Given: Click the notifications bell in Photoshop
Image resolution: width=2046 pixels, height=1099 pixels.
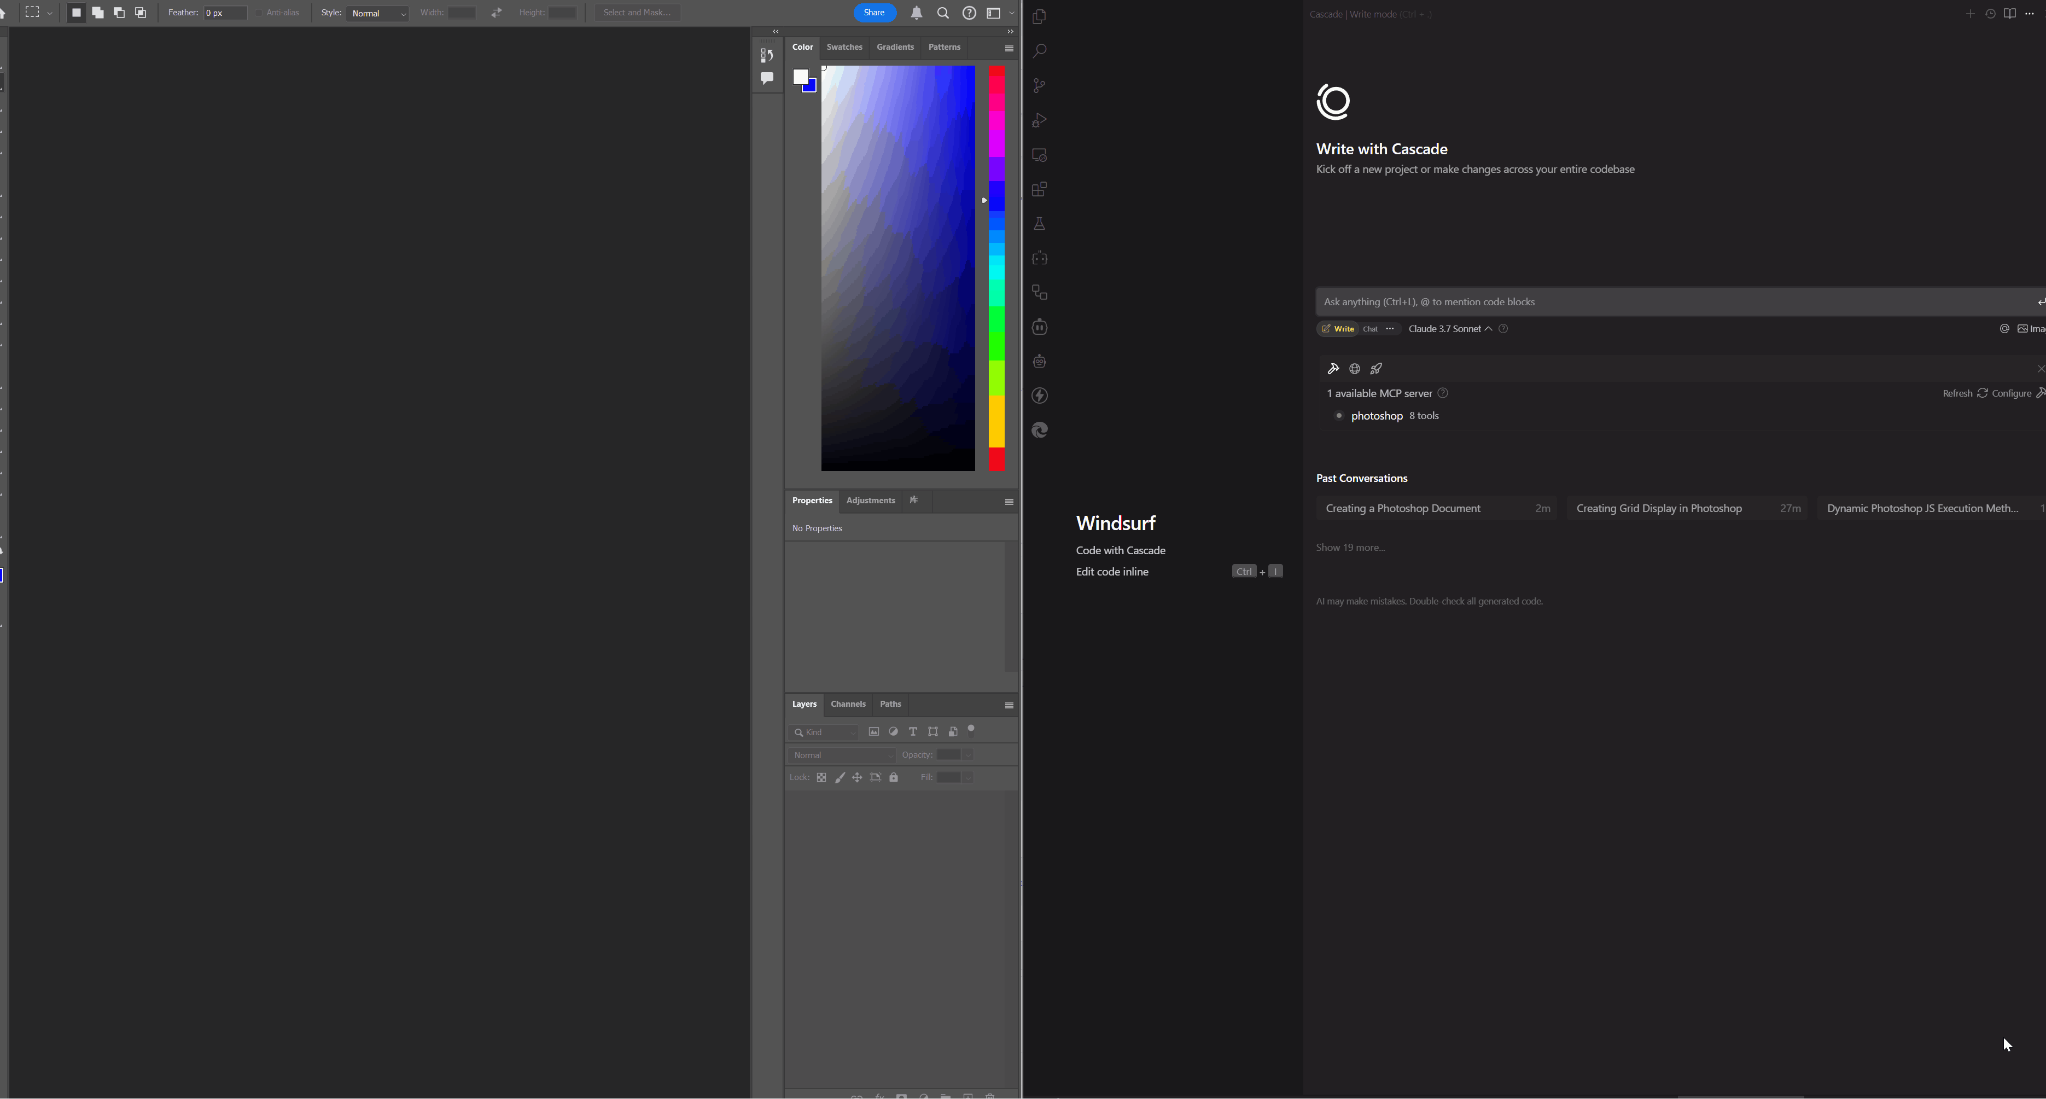Looking at the screenshot, I should 916,12.
